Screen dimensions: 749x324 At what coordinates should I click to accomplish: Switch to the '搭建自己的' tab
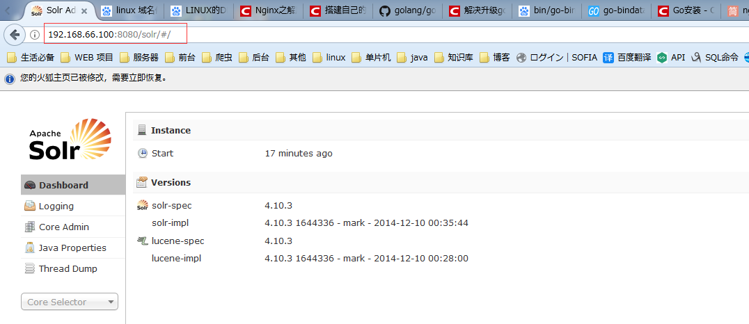coord(337,10)
